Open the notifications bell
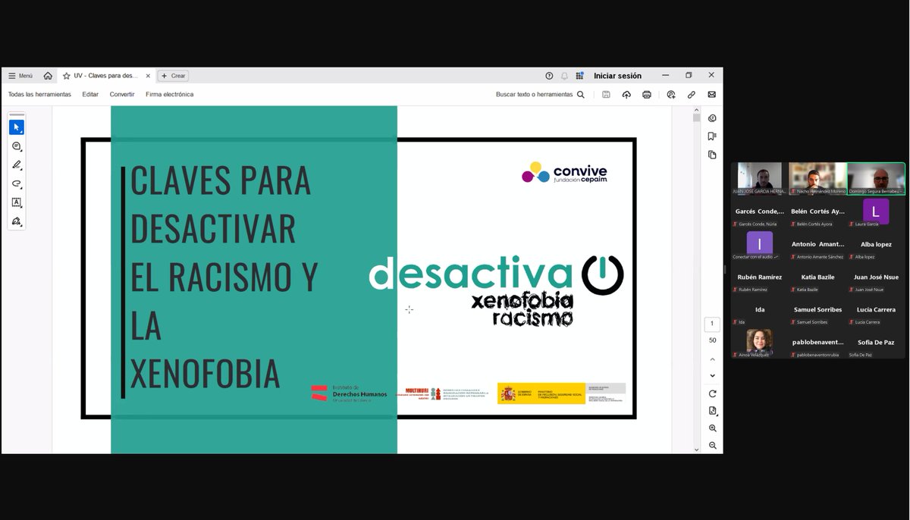 (564, 76)
